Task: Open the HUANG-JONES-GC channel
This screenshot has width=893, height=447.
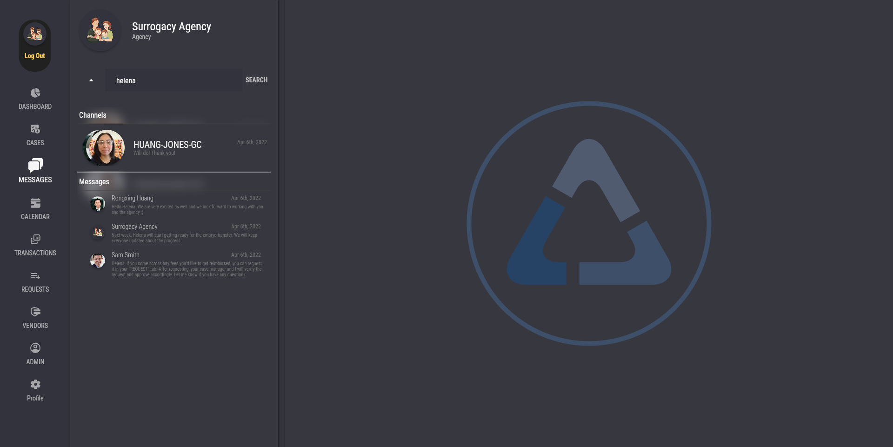Action: [x=167, y=145]
